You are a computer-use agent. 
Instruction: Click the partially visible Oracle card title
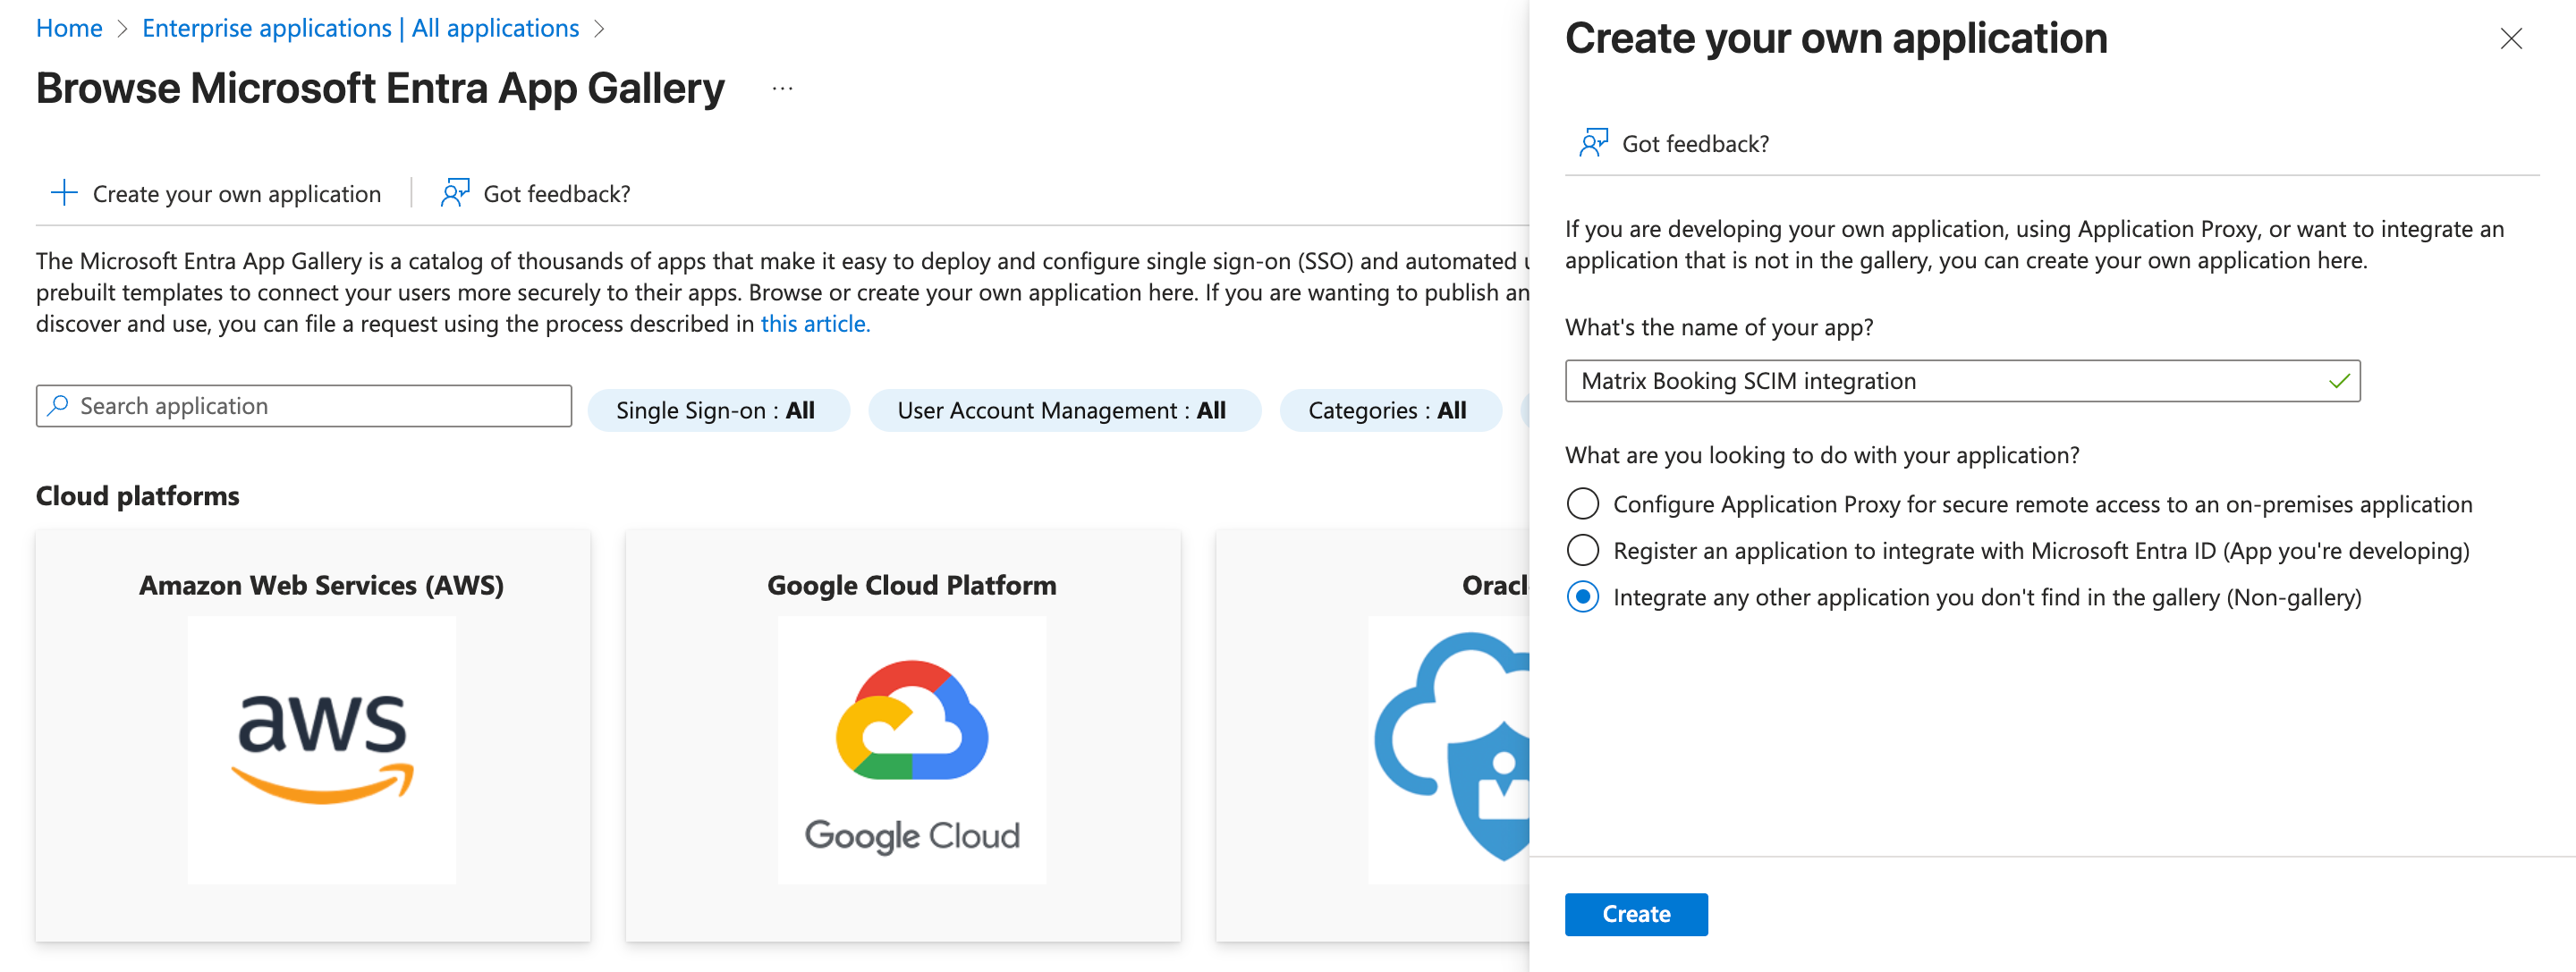point(1495,585)
